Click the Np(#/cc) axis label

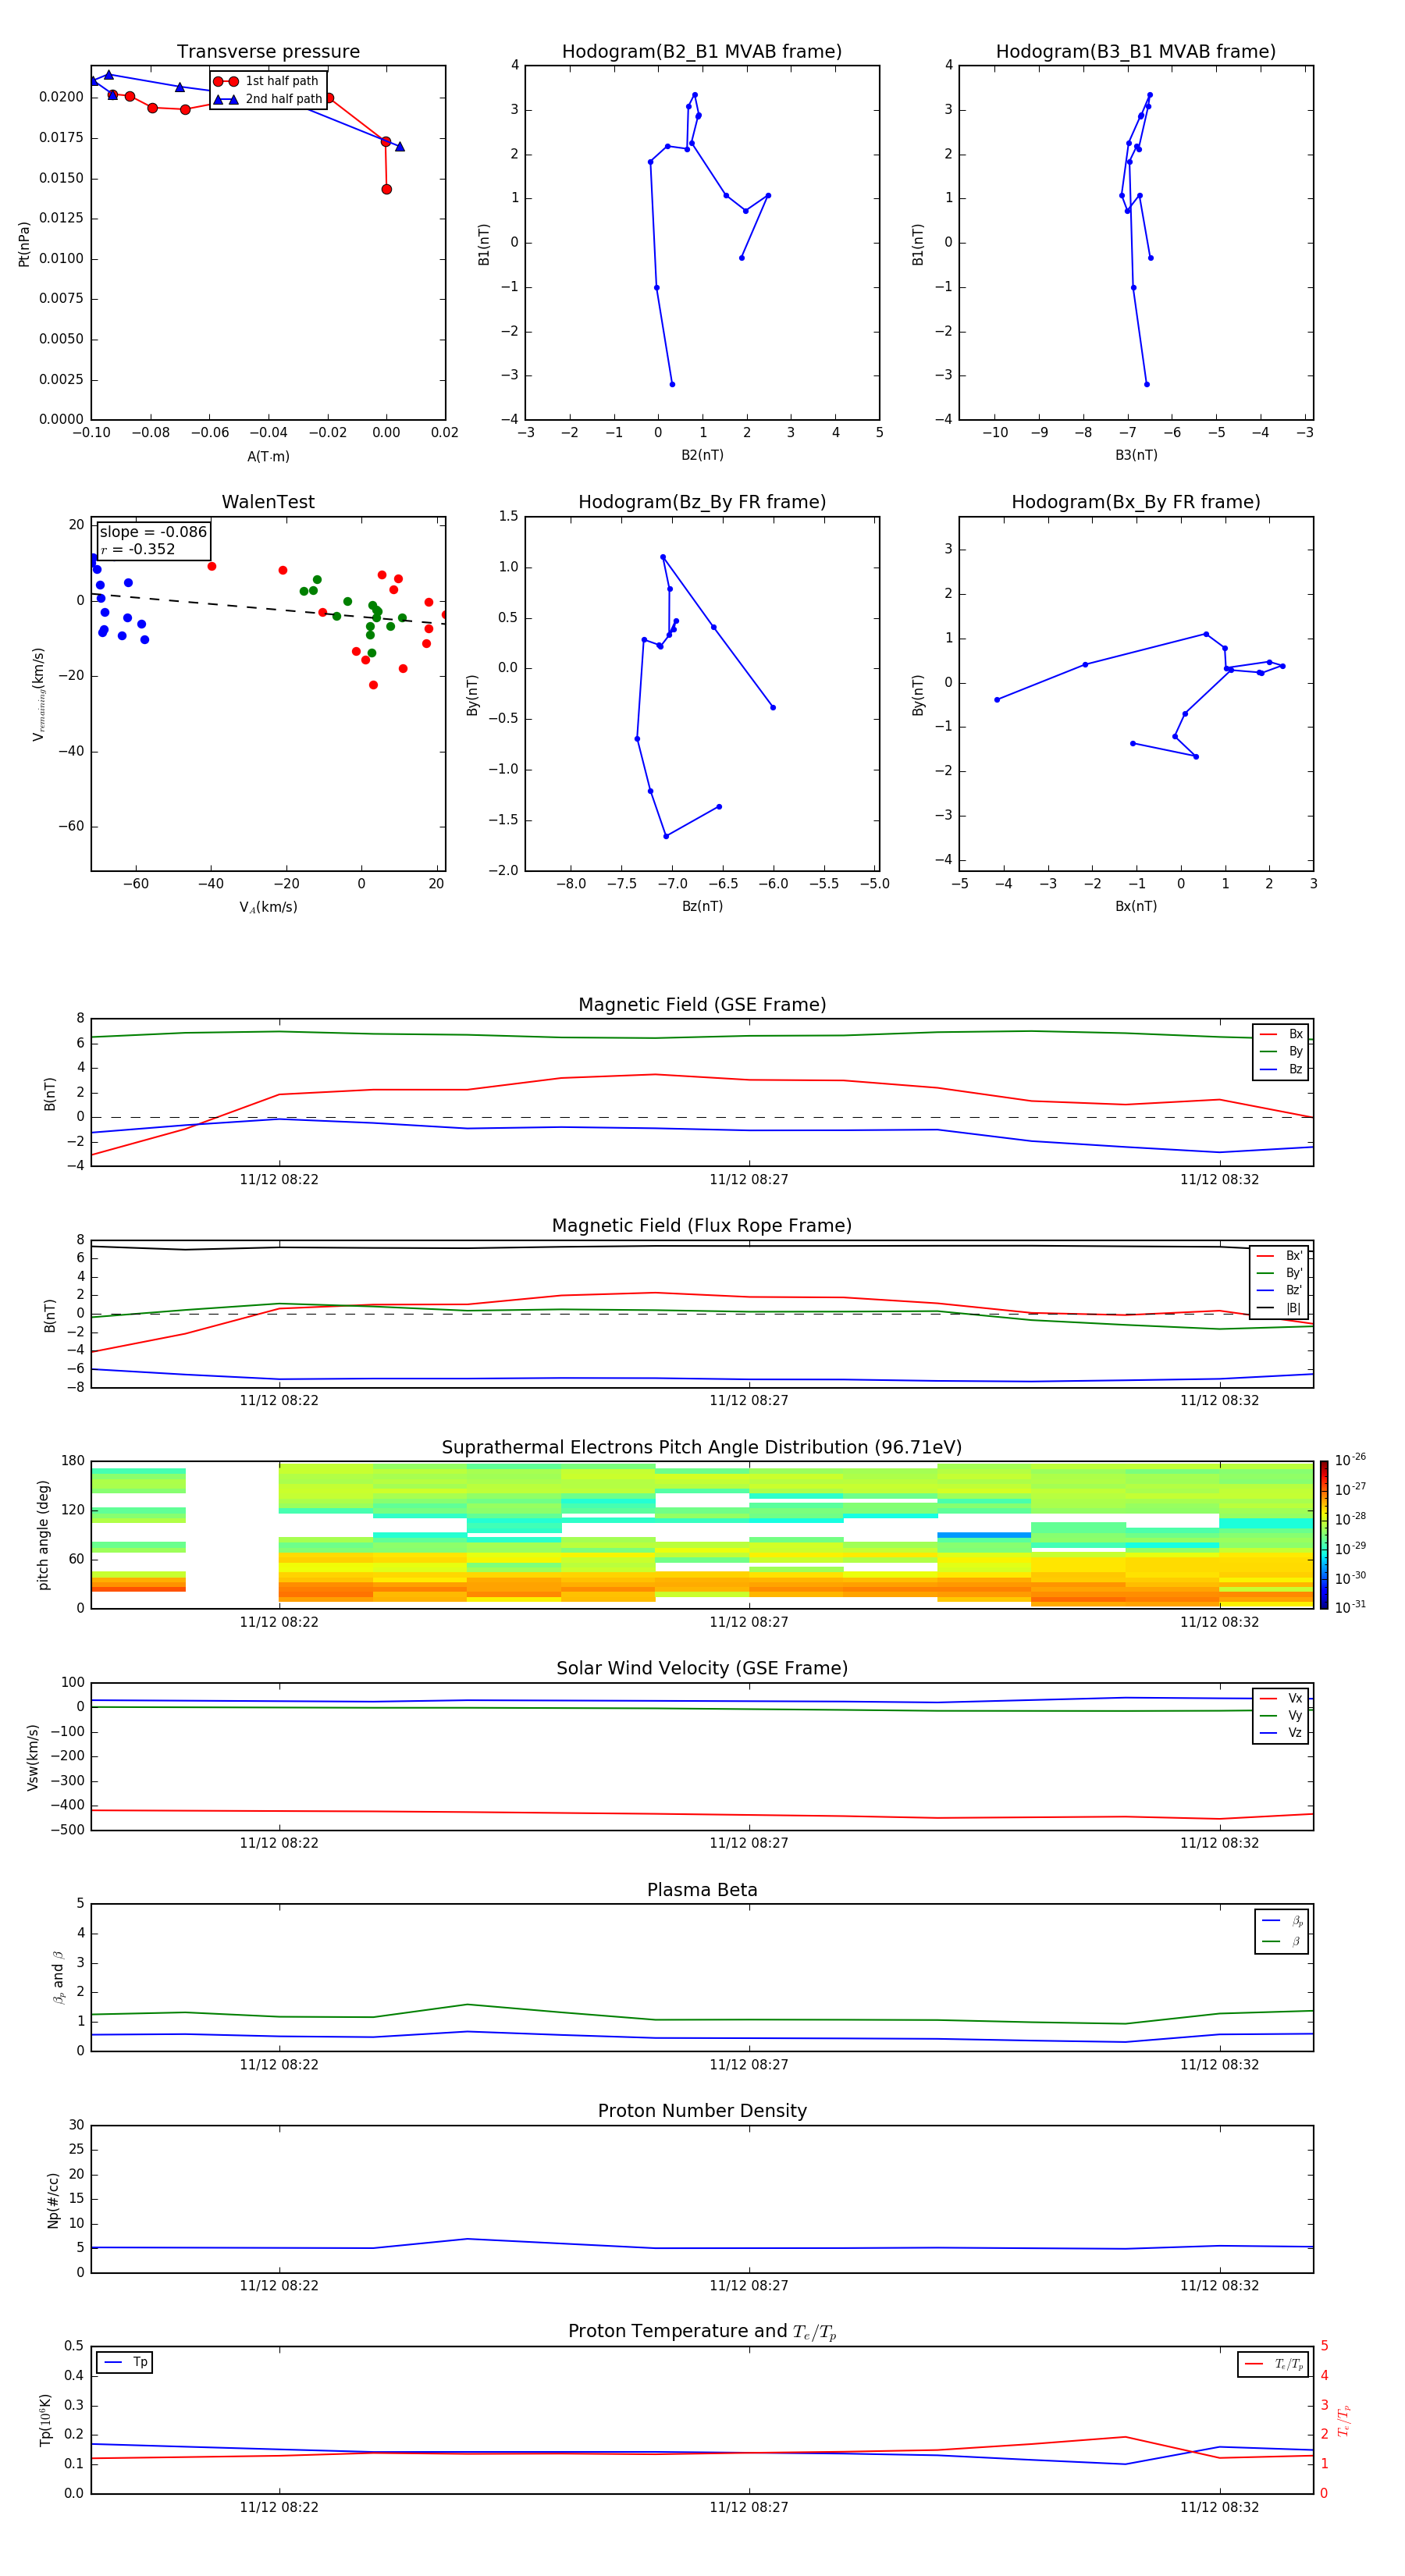pos(53,2200)
